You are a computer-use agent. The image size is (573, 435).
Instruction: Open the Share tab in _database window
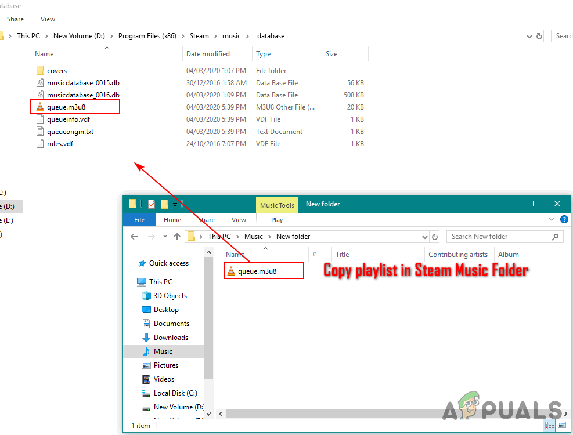15,19
